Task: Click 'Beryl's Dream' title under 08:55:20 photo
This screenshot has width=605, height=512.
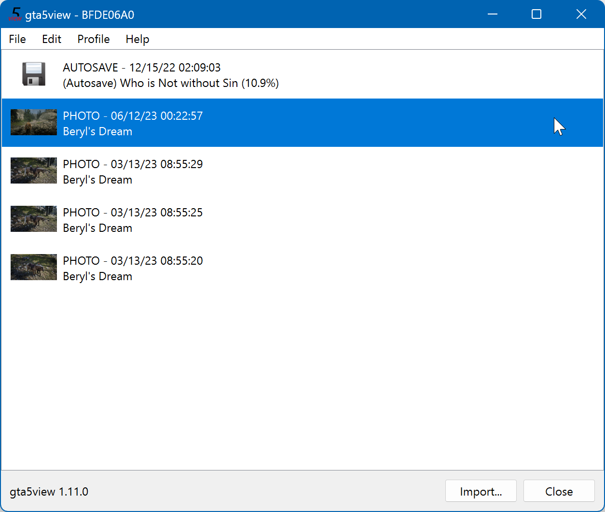Action: point(97,276)
